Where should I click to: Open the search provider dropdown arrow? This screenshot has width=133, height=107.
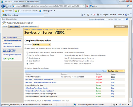pos(131,6)
